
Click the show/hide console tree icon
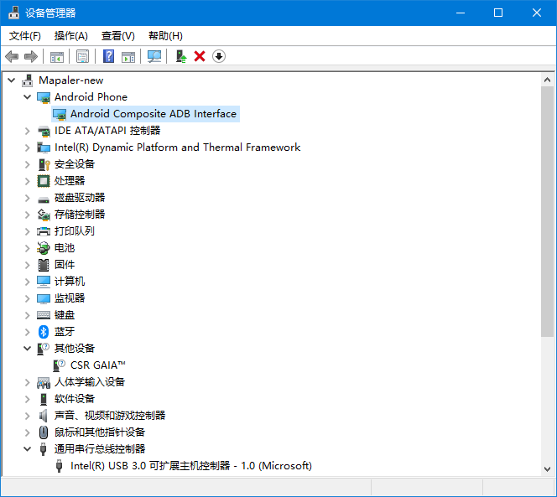click(57, 56)
